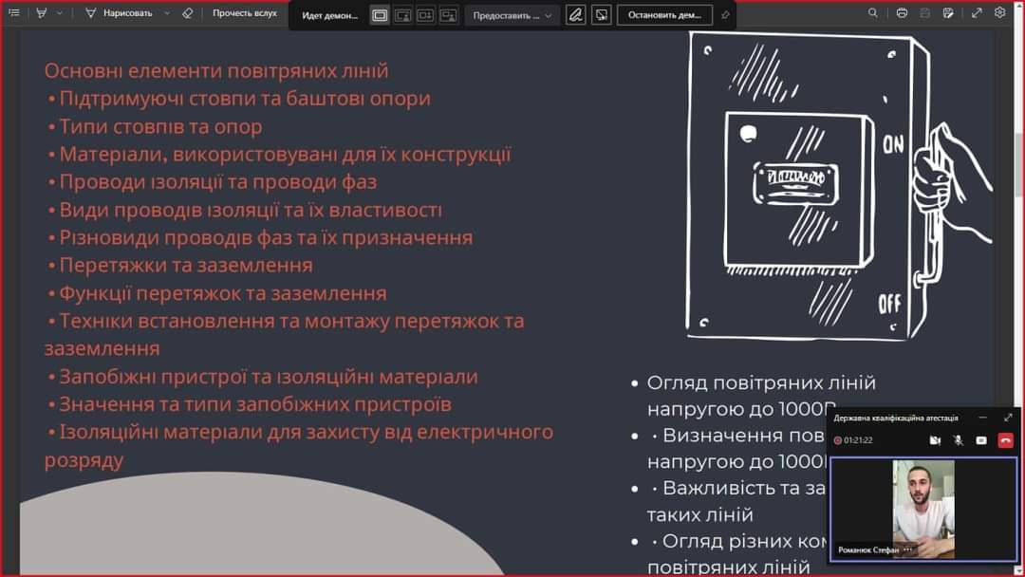Click text Підтримуючі стовпи та баштові опори
Image resolution: width=1025 pixels, height=577 pixels.
pyautogui.click(x=245, y=98)
